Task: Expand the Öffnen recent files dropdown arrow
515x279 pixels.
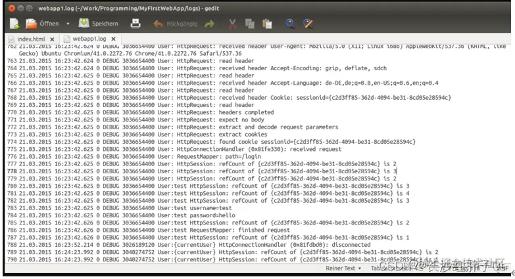Action: pyautogui.click(x=68, y=24)
